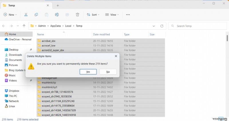Click Admin in the breadcrumb path
This screenshot has width=229, height=121.
[42, 26]
